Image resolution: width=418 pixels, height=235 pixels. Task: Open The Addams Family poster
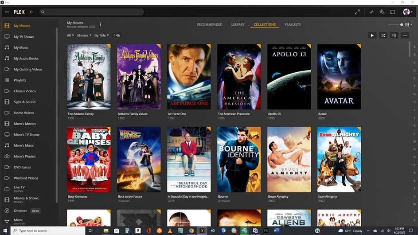89,77
